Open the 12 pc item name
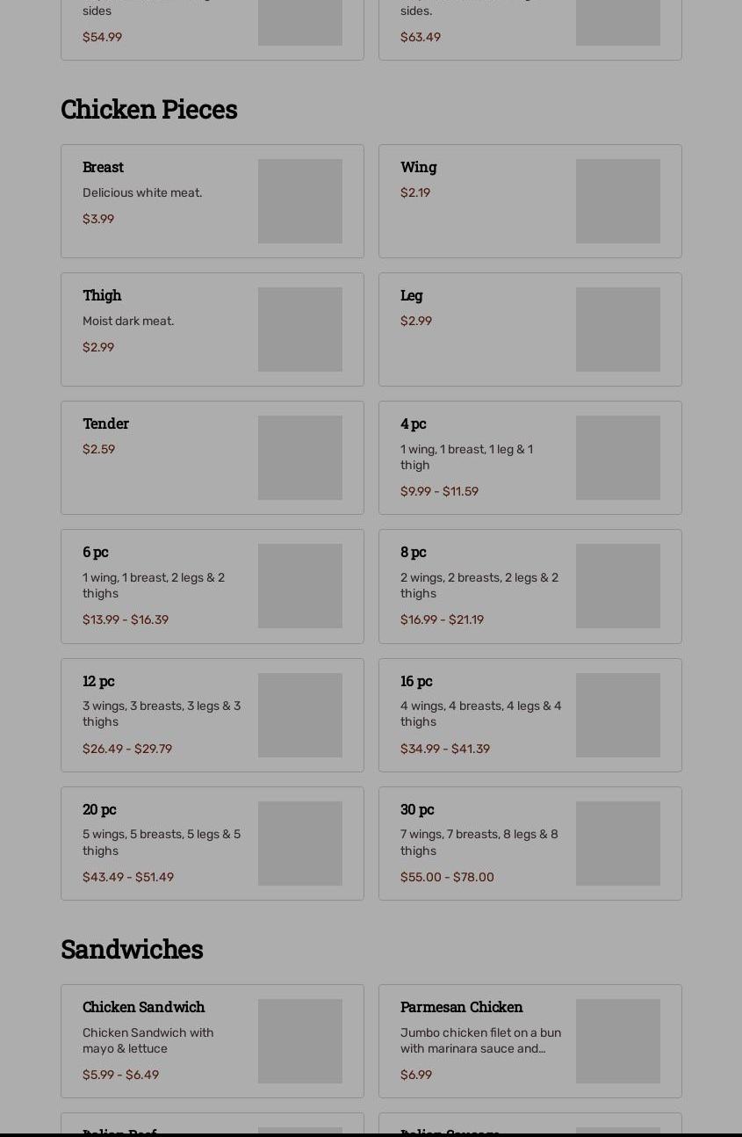This screenshot has height=1137, width=742. pos(98,681)
